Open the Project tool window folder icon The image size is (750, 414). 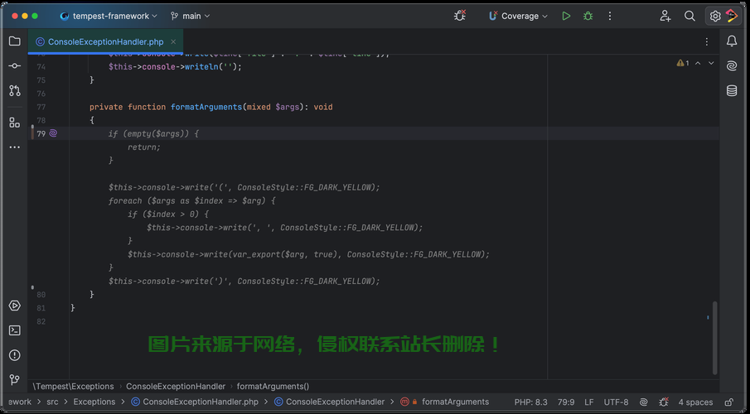(14, 41)
